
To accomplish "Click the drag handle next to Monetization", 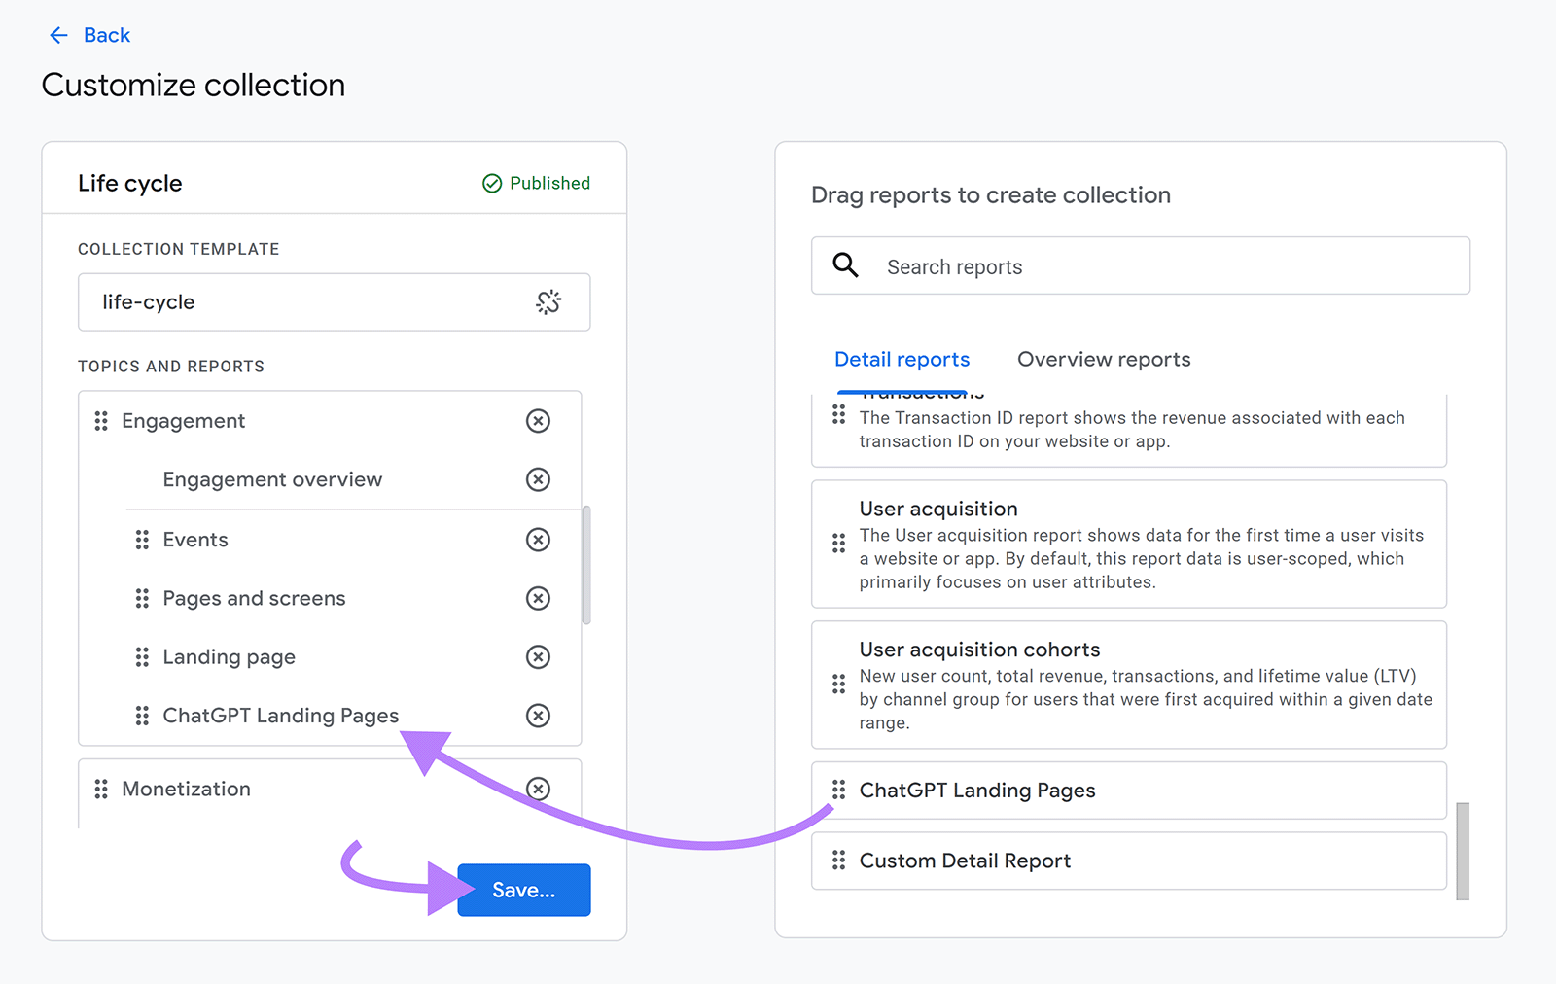I will click(102, 789).
